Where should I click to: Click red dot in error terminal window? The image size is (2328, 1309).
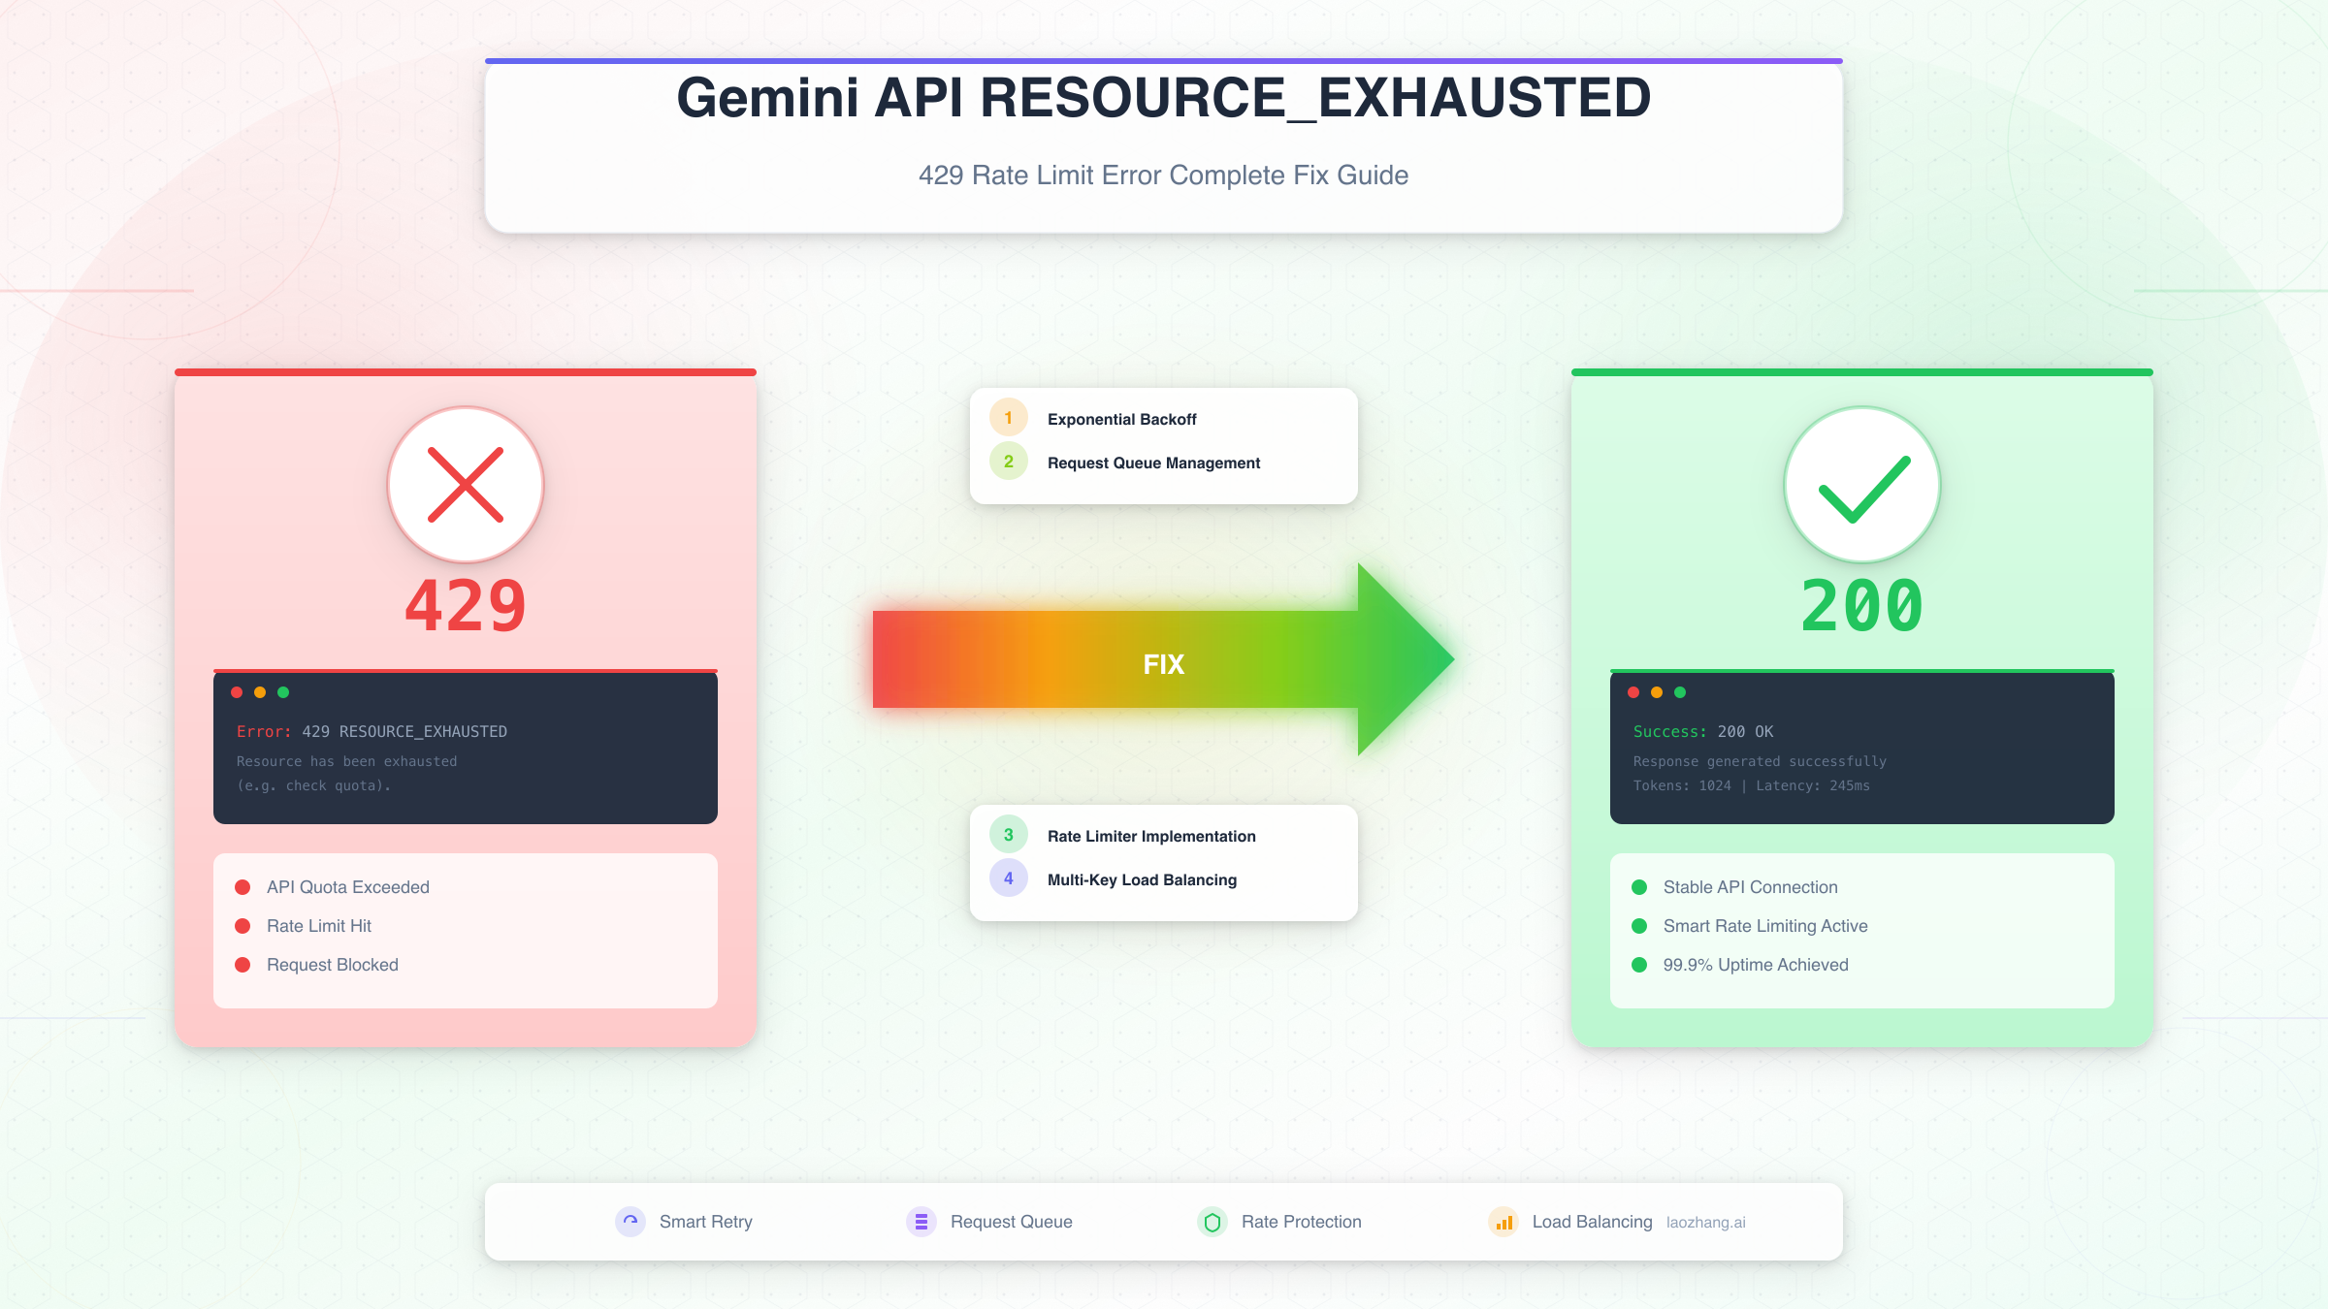237,692
